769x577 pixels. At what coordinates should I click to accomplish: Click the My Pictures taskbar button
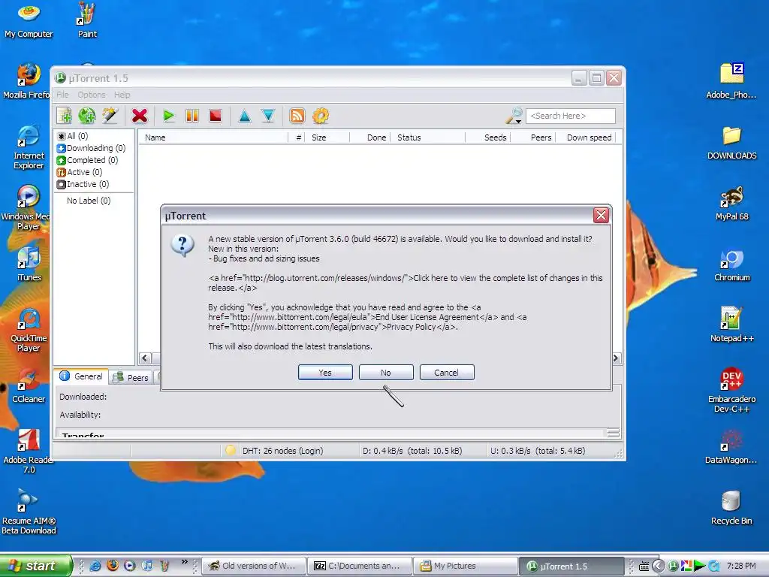pyautogui.click(x=466, y=566)
